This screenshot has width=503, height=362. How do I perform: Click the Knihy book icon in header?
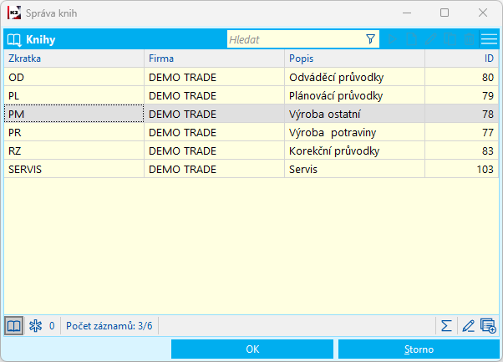tap(14, 40)
